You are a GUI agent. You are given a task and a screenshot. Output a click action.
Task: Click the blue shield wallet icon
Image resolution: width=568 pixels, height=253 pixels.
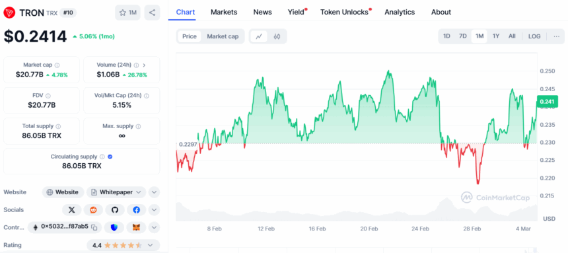tap(114, 227)
